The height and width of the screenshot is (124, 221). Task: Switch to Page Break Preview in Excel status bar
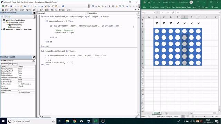[x=193, y=116]
